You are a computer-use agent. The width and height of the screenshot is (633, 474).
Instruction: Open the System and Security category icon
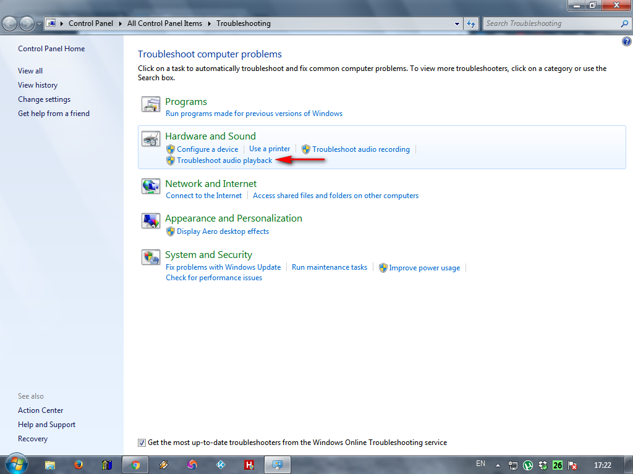[x=151, y=257]
